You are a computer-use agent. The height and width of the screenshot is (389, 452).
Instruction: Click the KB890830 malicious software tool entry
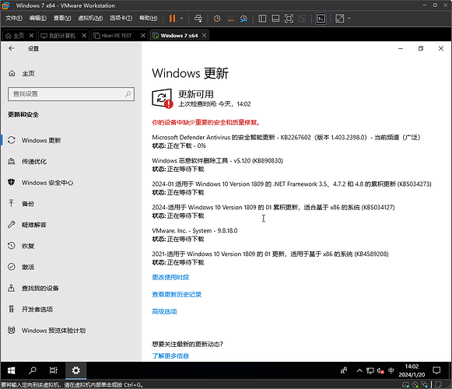pos(217,160)
